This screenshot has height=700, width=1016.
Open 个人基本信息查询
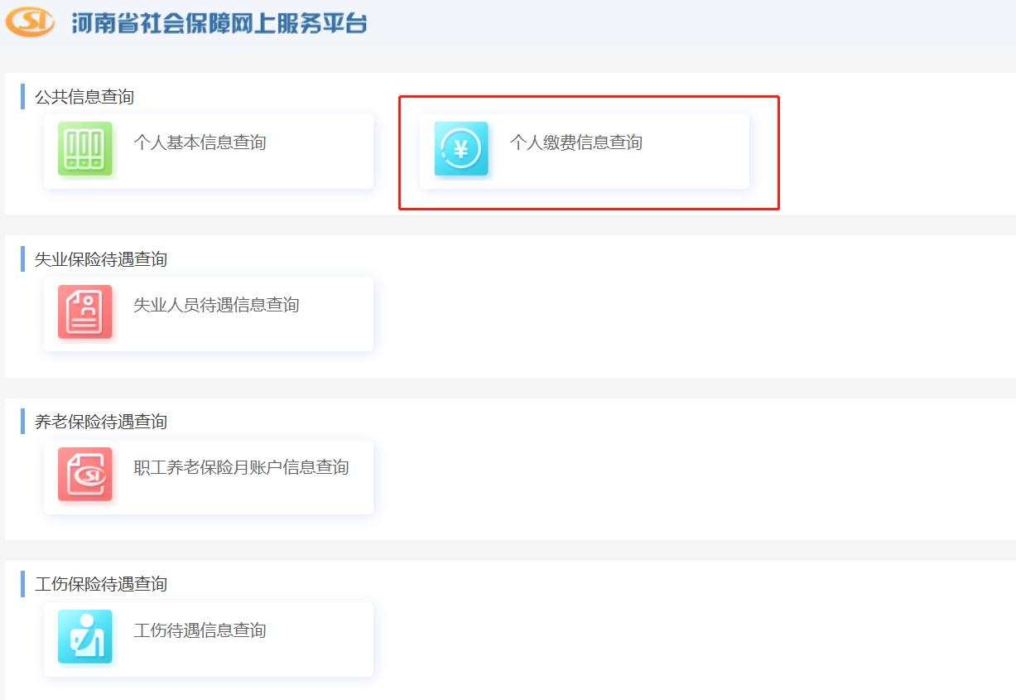point(199,142)
